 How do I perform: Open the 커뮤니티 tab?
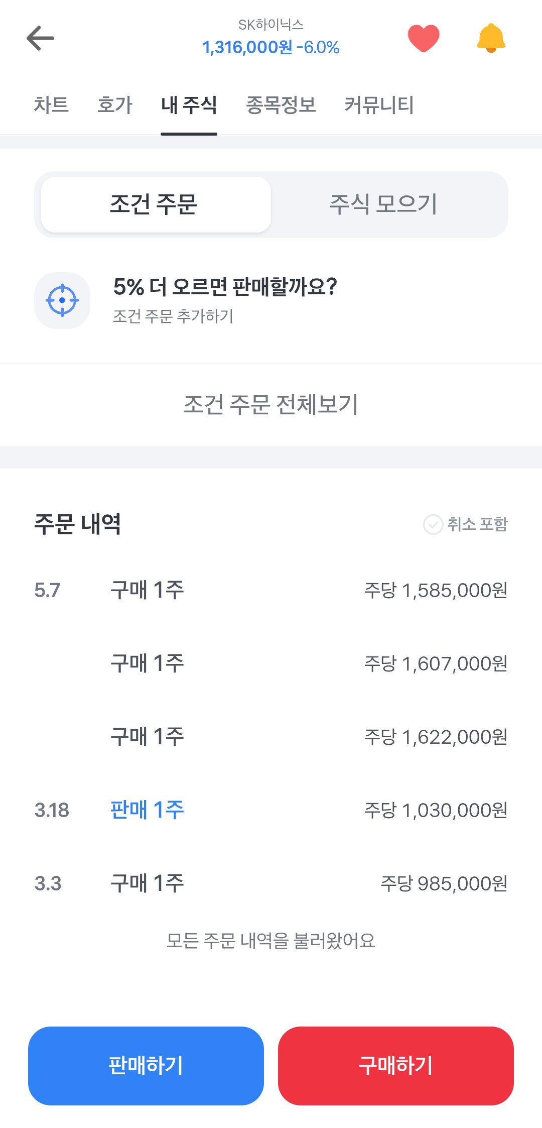379,105
